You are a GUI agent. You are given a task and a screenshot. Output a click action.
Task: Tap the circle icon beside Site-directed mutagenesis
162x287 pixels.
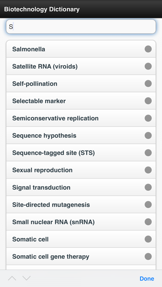coord(148,205)
